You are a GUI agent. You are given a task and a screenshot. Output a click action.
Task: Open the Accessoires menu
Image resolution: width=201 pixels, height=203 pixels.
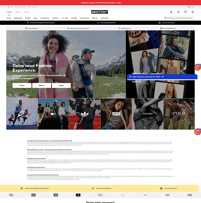point(45,18)
